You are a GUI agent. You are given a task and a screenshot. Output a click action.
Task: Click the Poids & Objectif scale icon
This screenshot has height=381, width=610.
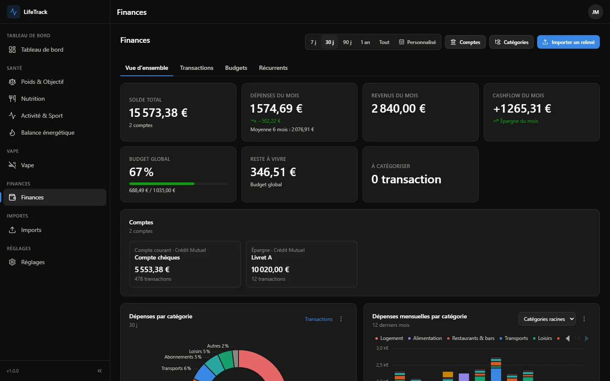click(x=12, y=82)
